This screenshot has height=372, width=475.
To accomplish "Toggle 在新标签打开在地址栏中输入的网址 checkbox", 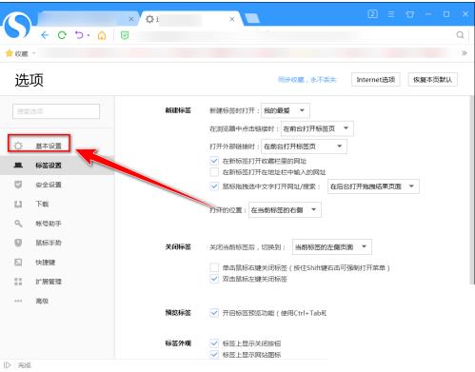I will 214,172.
